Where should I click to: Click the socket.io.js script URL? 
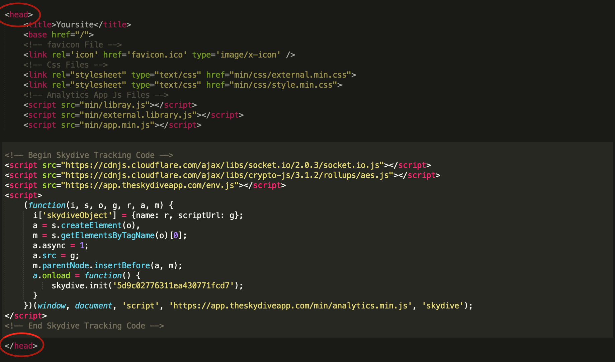click(x=223, y=165)
